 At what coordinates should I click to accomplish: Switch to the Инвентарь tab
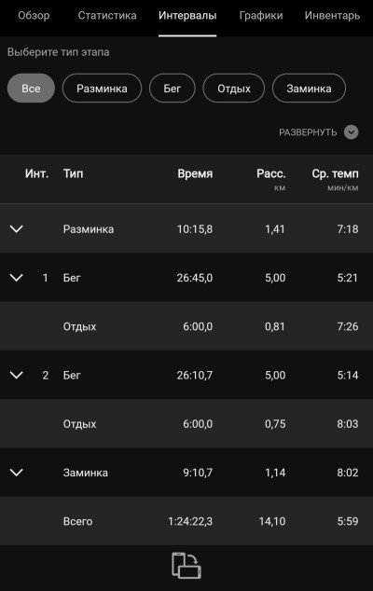point(332,16)
